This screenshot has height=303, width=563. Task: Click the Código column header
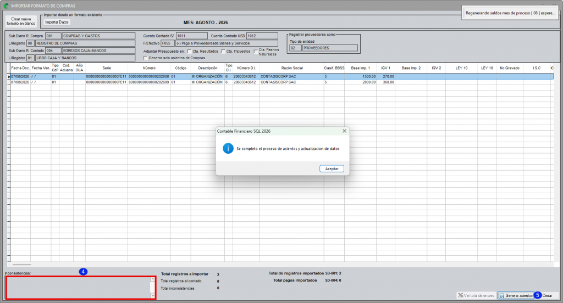pyautogui.click(x=180, y=68)
